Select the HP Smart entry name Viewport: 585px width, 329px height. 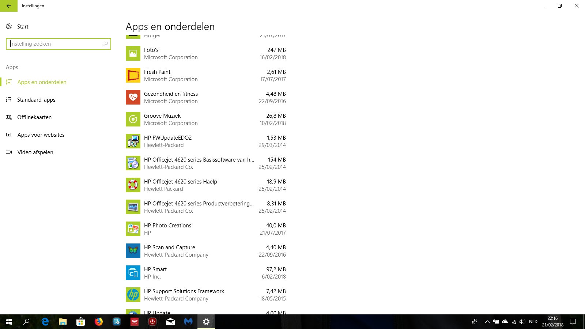[x=155, y=269]
